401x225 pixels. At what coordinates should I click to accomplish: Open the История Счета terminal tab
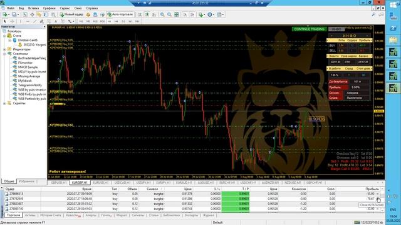pyautogui.click(x=50, y=215)
